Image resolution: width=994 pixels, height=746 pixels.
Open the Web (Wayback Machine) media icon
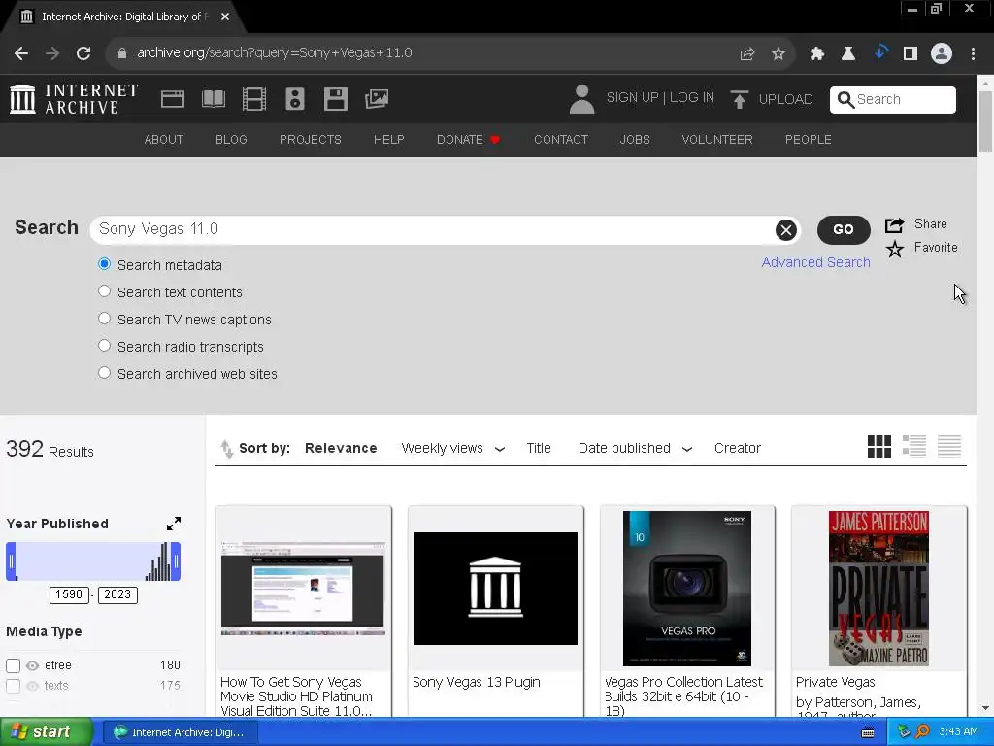173,99
